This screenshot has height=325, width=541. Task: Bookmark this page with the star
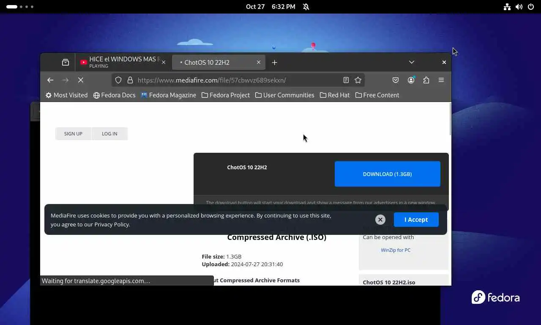point(358,80)
